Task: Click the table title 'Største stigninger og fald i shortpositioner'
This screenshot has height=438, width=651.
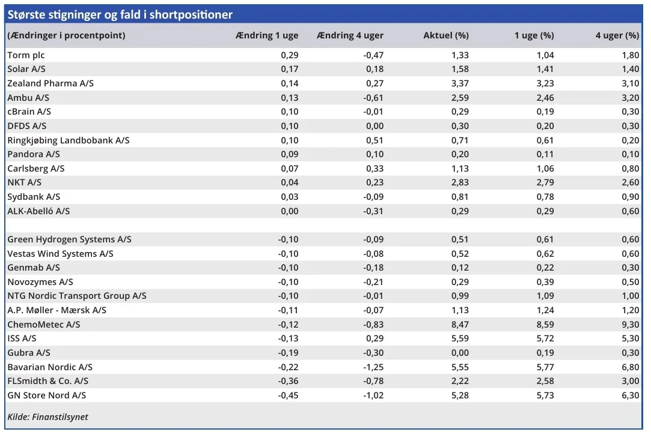Action: click(120, 15)
